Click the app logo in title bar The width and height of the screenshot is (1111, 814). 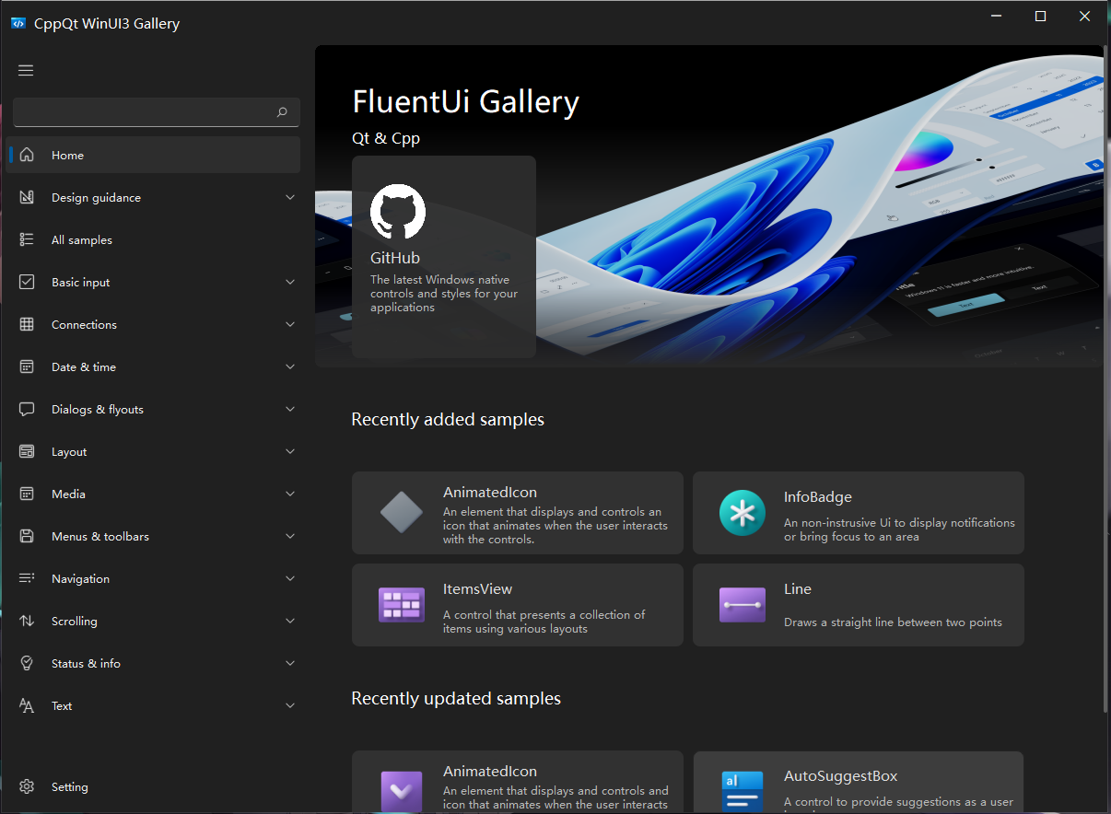[18, 23]
